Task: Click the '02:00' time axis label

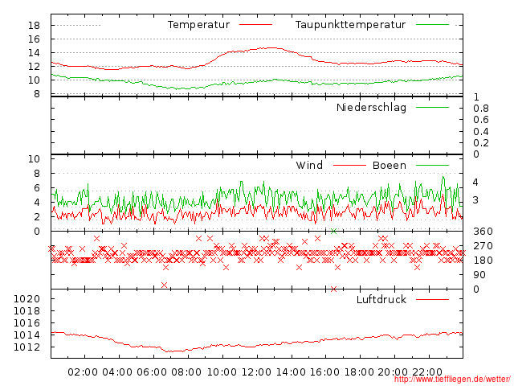Action: [x=83, y=372]
